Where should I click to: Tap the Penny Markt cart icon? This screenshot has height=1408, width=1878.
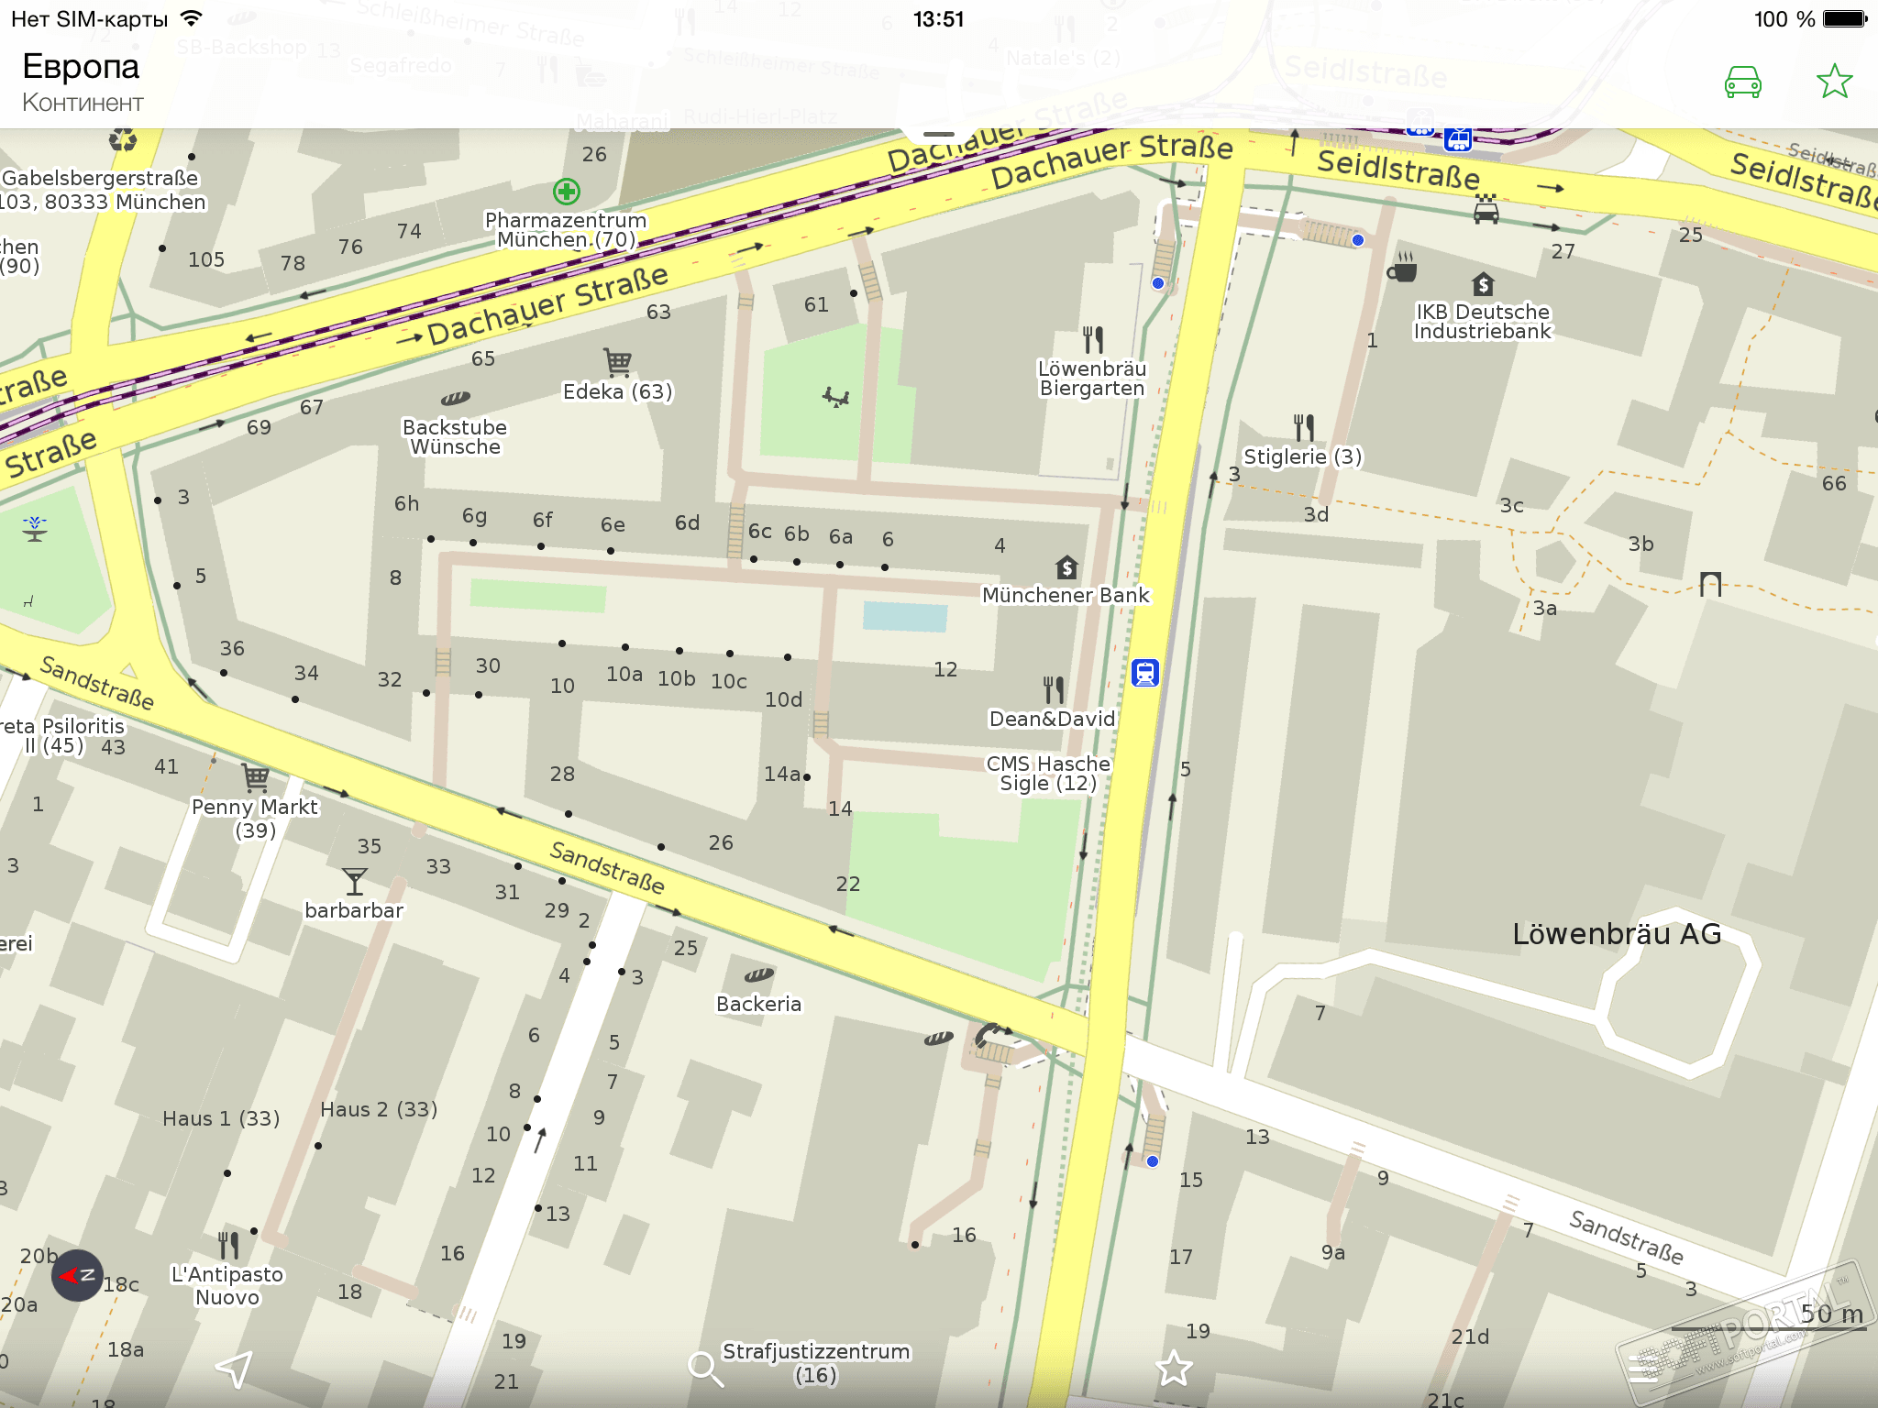click(256, 778)
